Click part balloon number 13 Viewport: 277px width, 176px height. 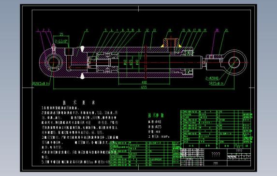pyautogui.click(x=154, y=30)
